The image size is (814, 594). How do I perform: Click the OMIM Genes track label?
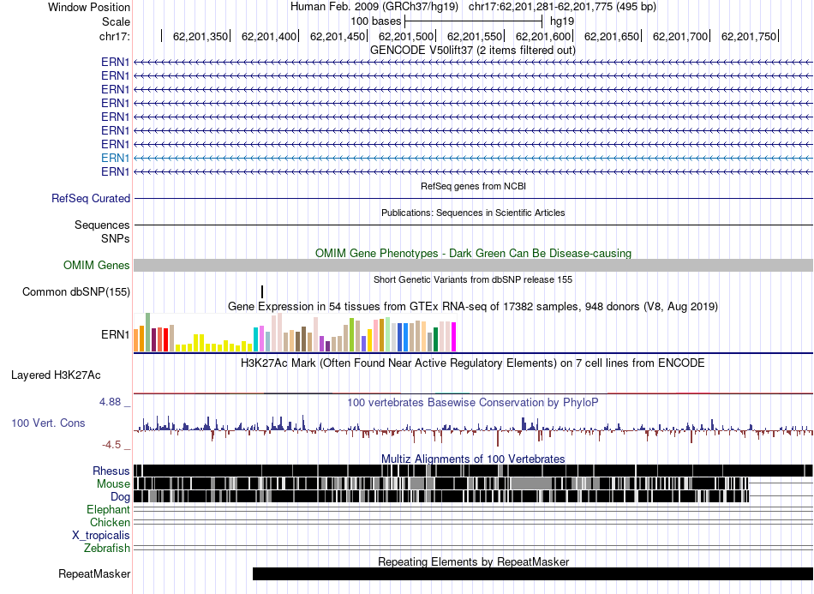click(97, 266)
